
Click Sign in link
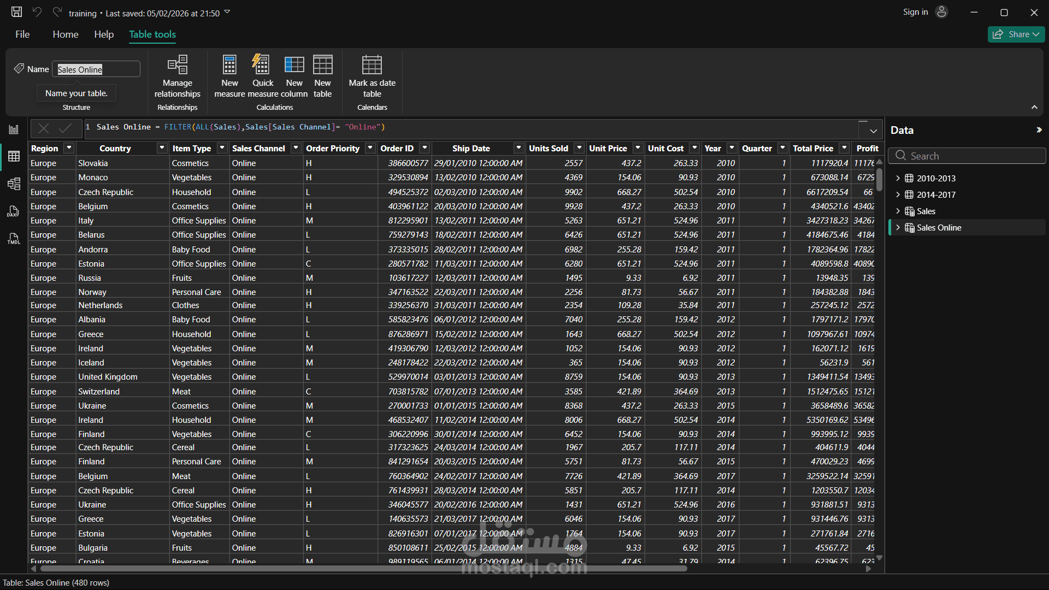pos(915,12)
